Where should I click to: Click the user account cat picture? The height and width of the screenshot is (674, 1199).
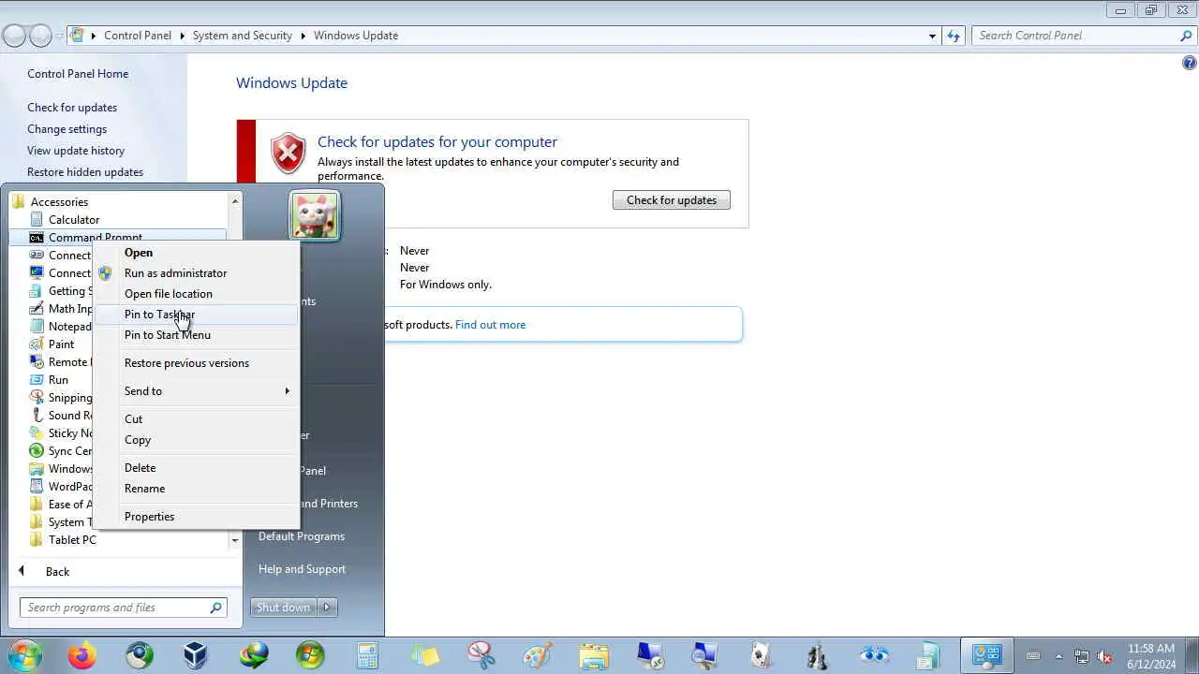315,215
